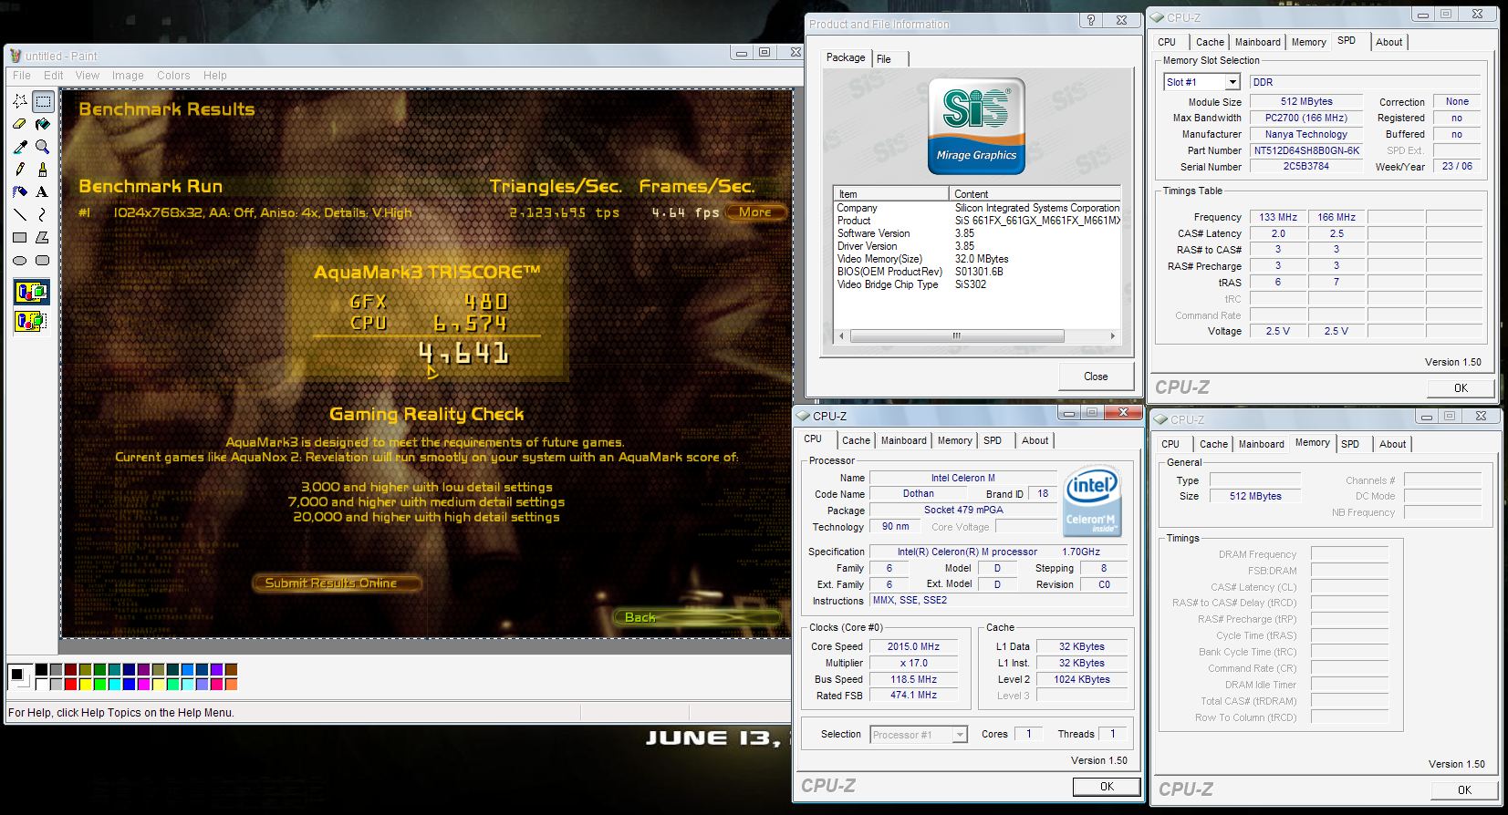Open the Cache tab in CPU-Z processor window

pos(856,440)
